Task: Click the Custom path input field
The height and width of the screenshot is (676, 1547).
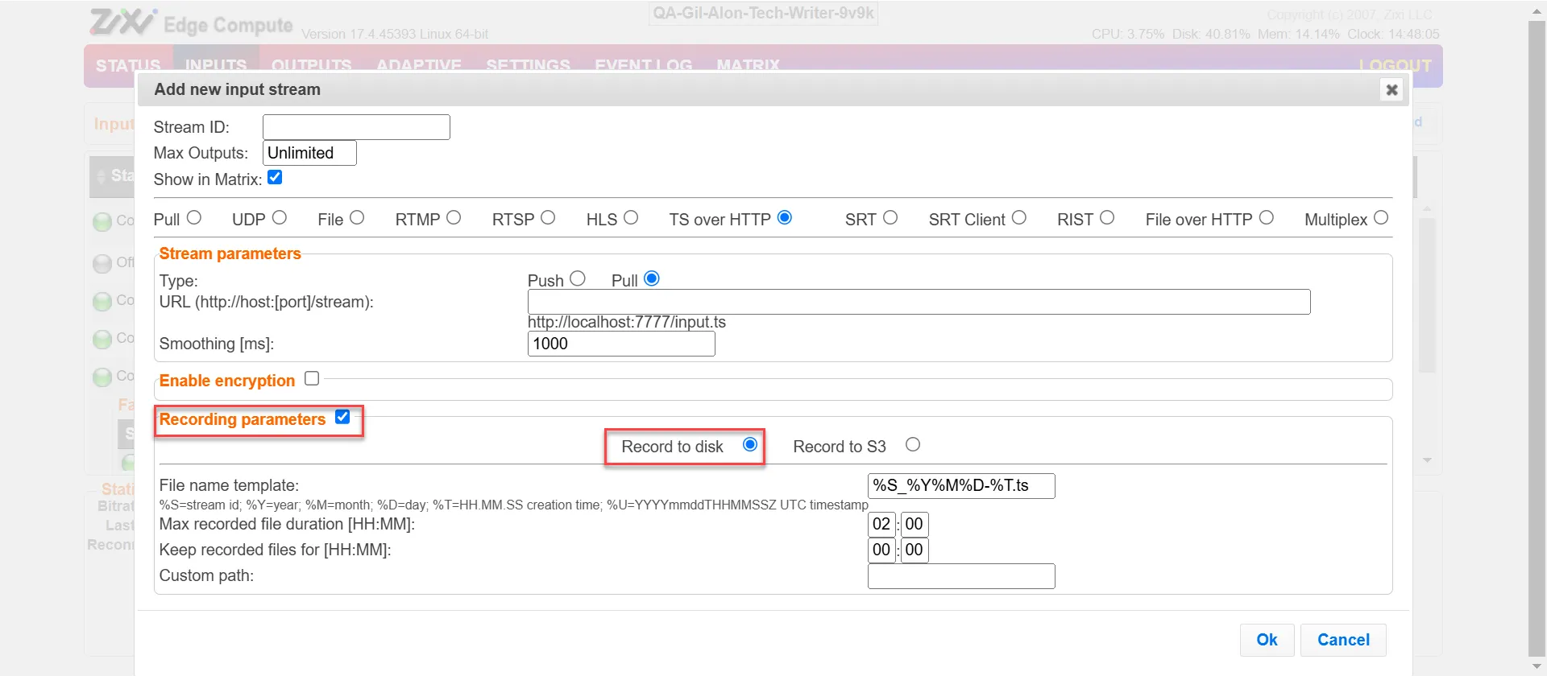Action: point(961,576)
